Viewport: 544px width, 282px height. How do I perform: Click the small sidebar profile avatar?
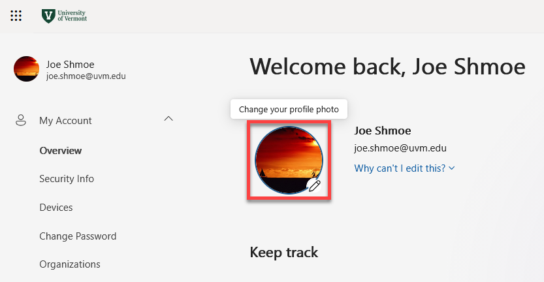tap(26, 69)
